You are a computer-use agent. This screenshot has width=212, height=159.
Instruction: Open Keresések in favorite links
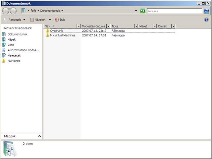tap(14, 55)
